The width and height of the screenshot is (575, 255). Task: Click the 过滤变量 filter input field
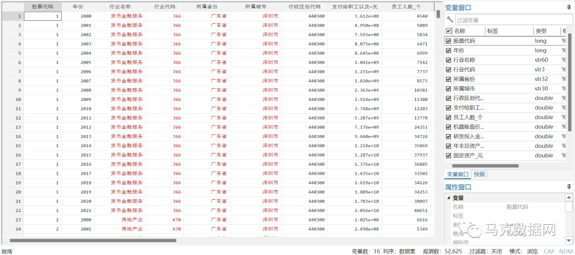click(x=513, y=20)
